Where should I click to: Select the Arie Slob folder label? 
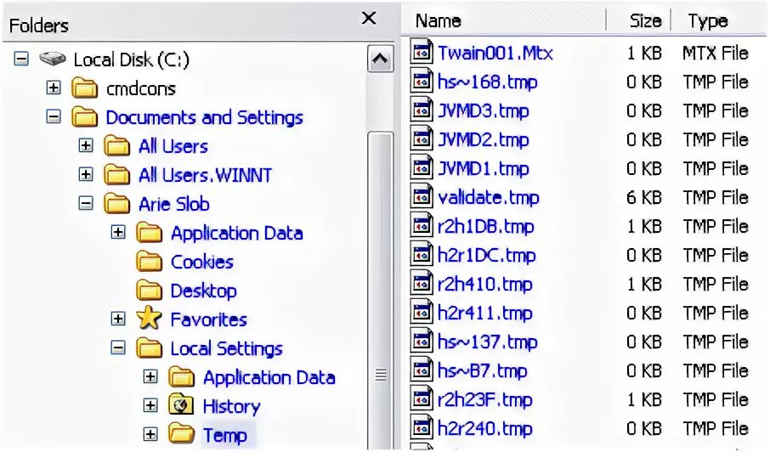click(174, 204)
